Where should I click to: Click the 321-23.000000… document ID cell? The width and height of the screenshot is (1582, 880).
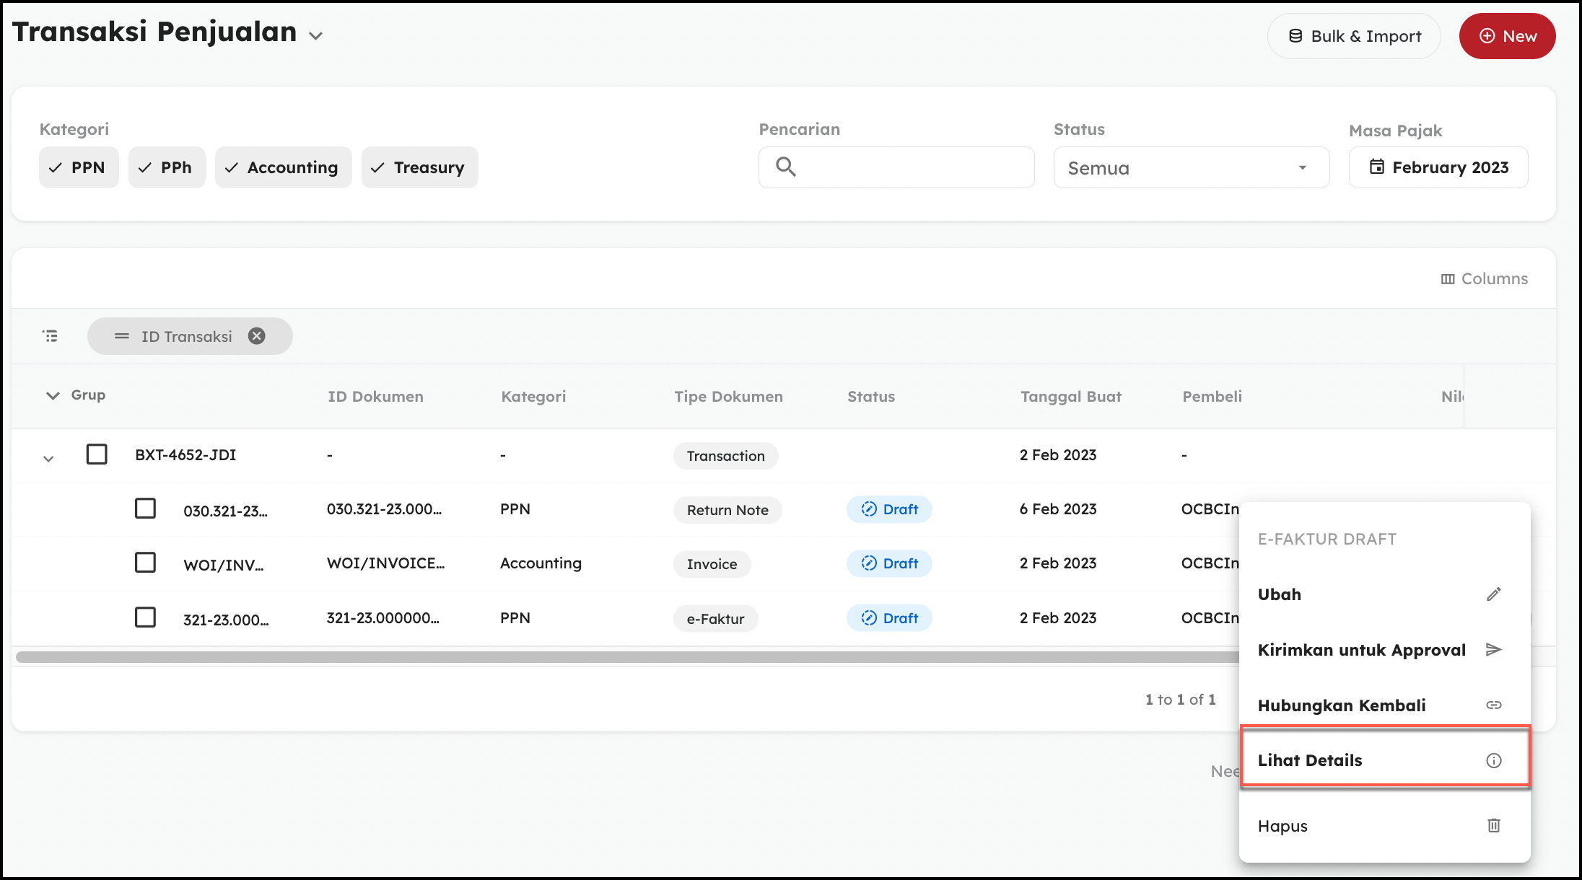(x=383, y=617)
